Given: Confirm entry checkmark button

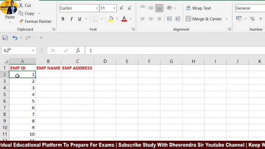Looking at the screenshot, I should pyautogui.click(x=66, y=50).
